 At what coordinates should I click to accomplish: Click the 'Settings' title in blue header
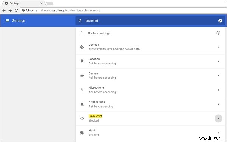coord(19,20)
